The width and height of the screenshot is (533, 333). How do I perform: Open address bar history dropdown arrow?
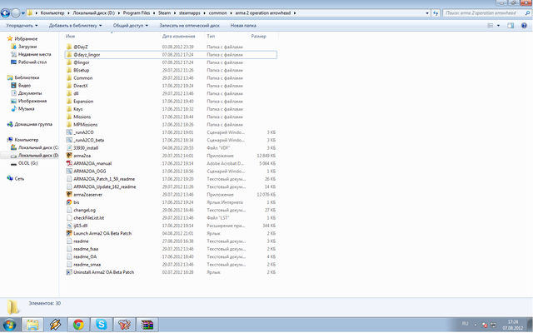427,13
